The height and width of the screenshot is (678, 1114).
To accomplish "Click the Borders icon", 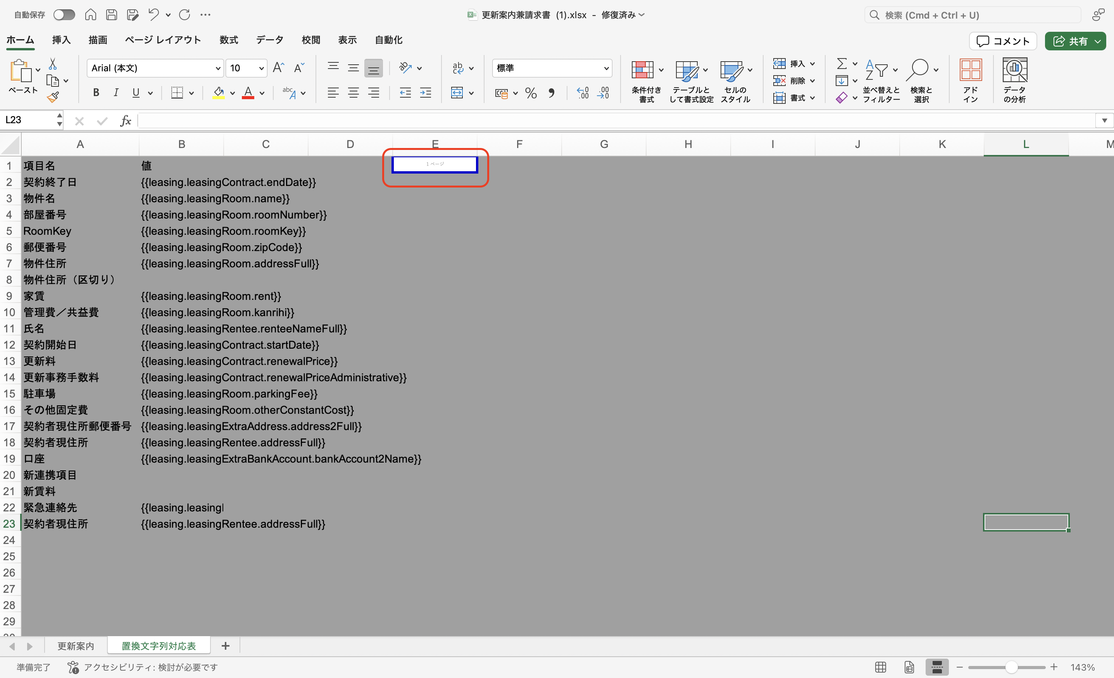I will pyautogui.click(x=177, y=93).
